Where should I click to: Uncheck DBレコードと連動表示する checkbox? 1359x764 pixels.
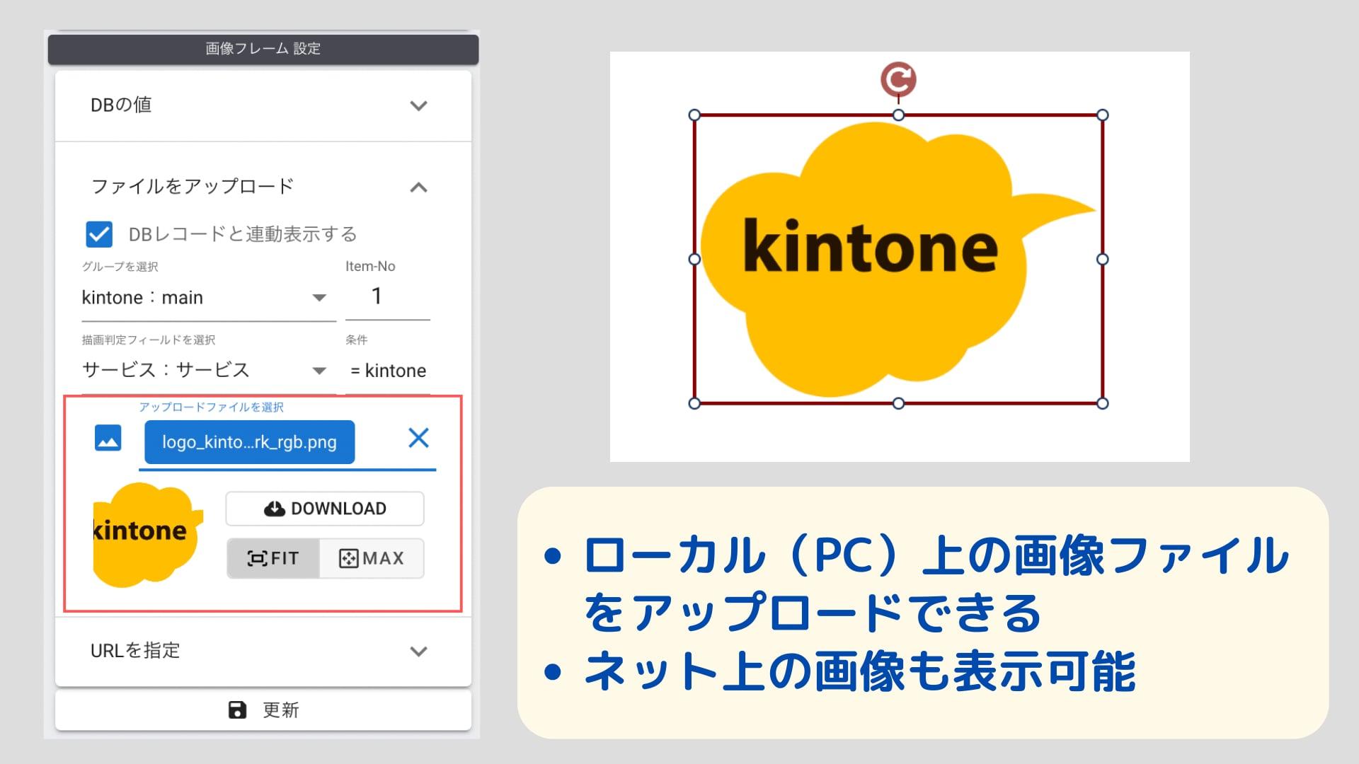[99, 234]
